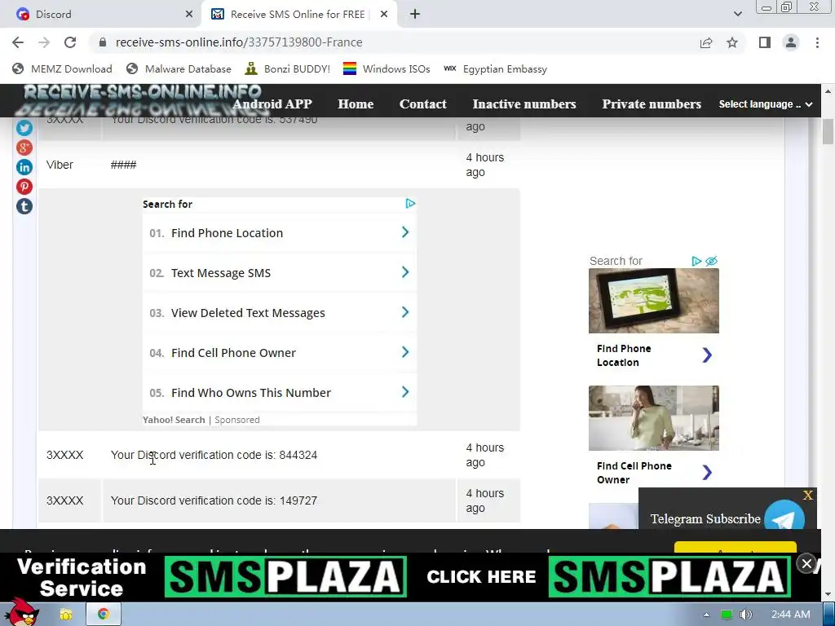
Task: Click the green network tray icon
Action: tap(726, 615)
